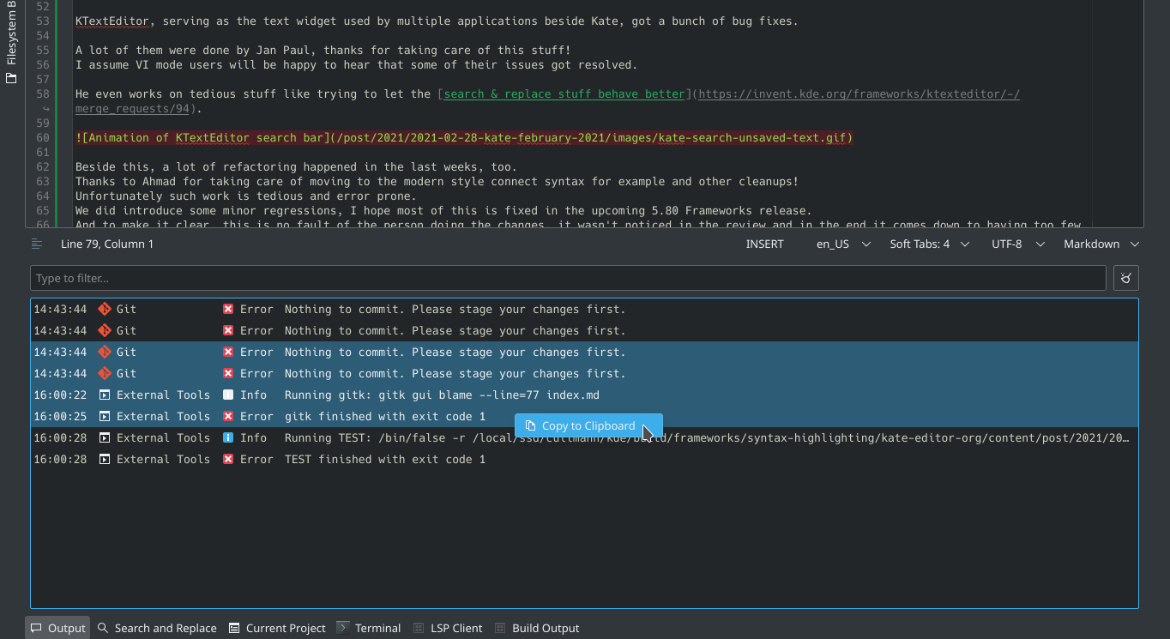This screenshot has height=639, width=1170.
Task: Select the 'TEST finished with exit code 1' row
Action: tap(584, 459)
